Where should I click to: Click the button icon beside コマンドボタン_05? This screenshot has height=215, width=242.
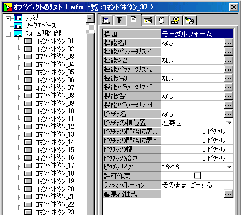coord(28,72)
